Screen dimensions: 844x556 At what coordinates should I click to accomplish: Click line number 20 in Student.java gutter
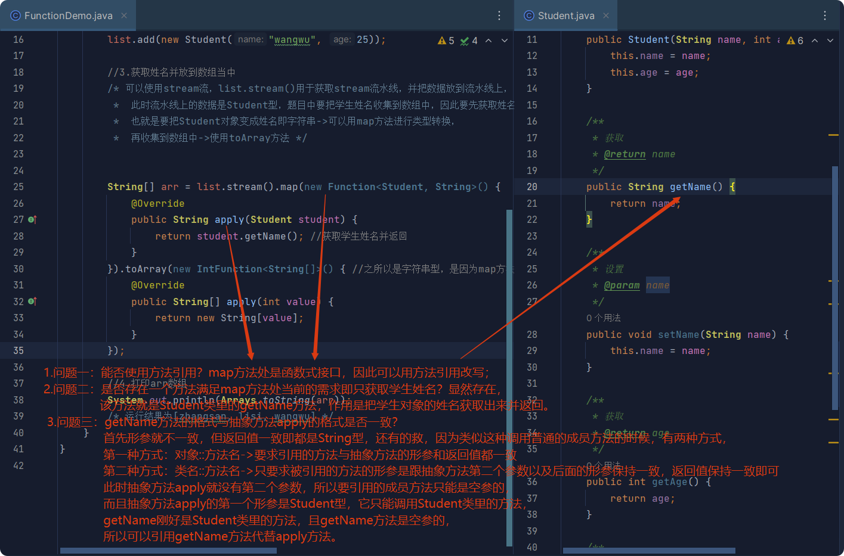(532, 187)
